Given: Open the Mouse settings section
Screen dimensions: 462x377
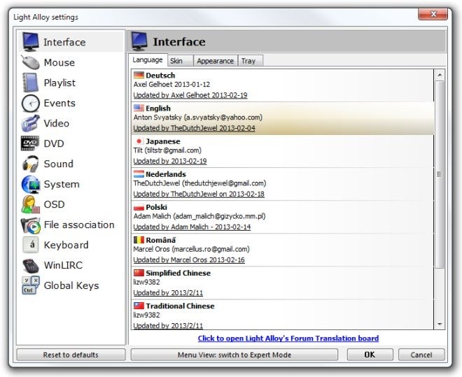Looking at the screenshot, I should [x=71, y=62].
